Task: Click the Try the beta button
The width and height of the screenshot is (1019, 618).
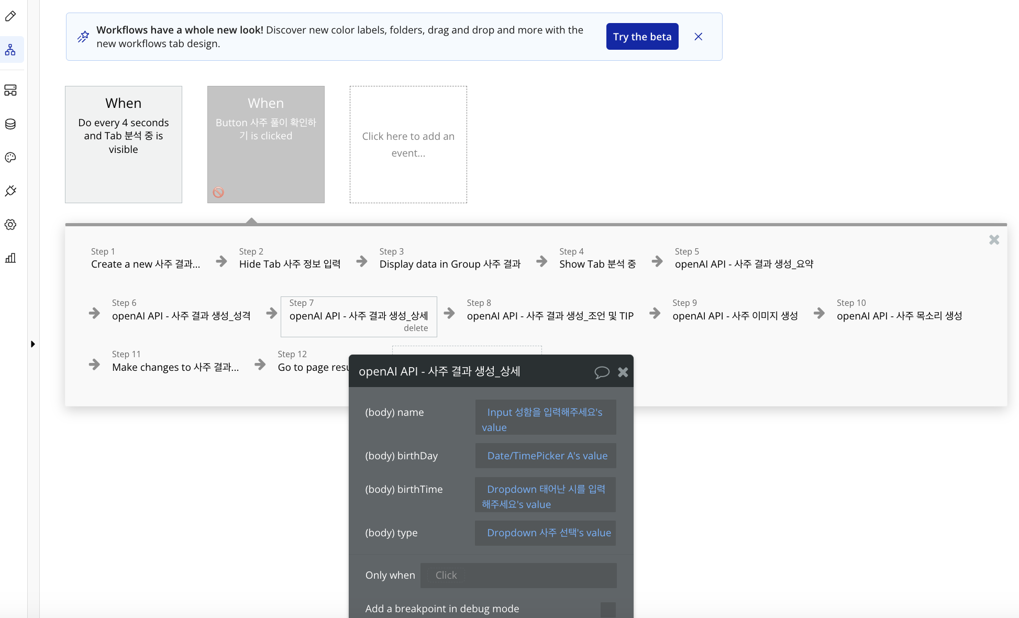Action: [x=642, y=37]
